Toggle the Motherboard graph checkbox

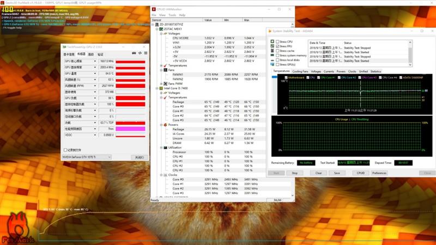click(x=286, y=77)
